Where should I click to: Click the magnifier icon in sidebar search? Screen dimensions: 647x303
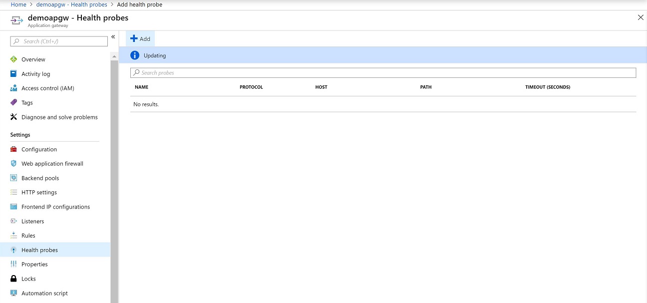tap(16, 41)
